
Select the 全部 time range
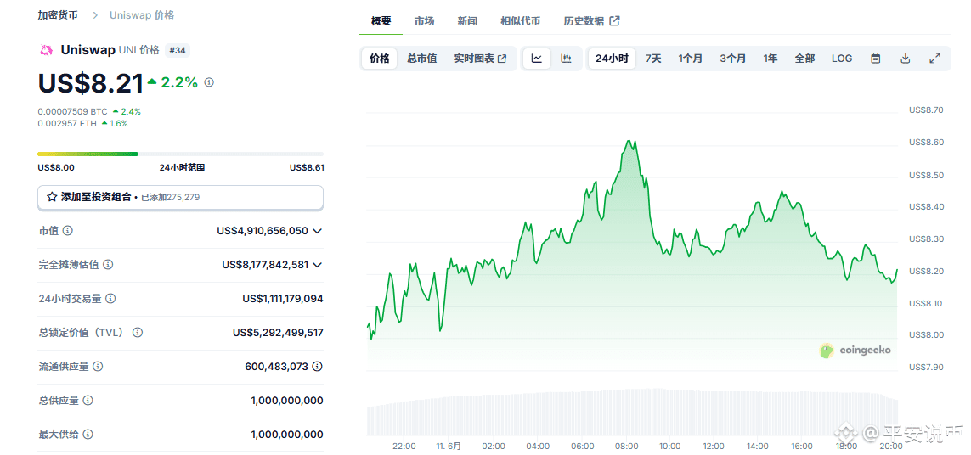805,59
